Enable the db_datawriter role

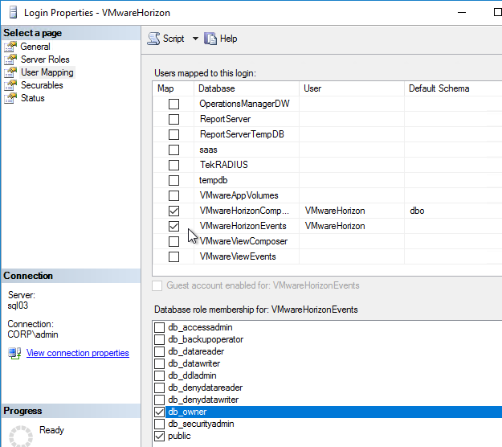click(160, 363)
